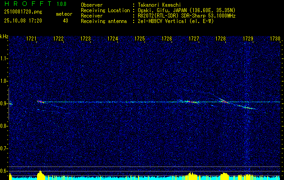
Task: Click frequency axis label 0.9
Action: pos(4,103)
